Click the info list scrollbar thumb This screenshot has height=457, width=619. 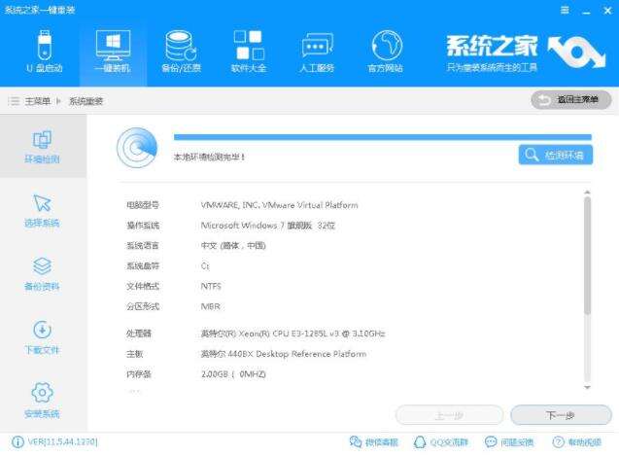(x=587, y=256)
